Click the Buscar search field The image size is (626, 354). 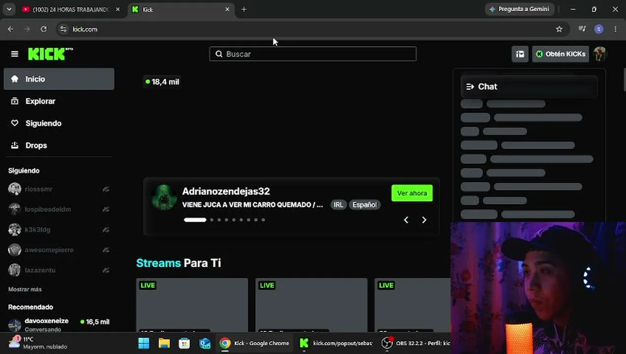(x=313, y=54)
